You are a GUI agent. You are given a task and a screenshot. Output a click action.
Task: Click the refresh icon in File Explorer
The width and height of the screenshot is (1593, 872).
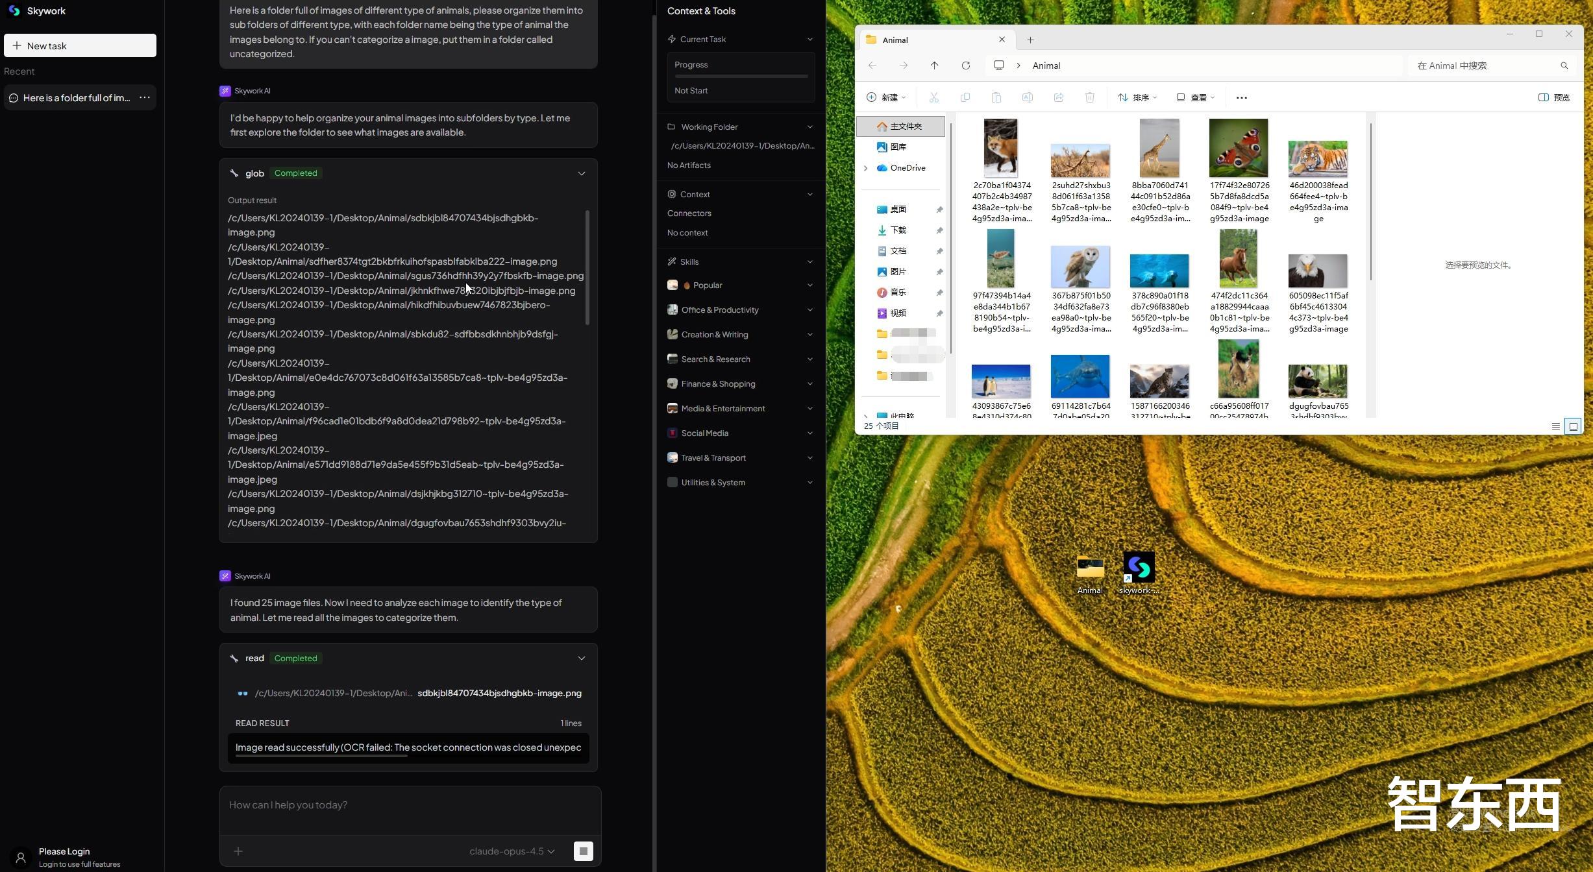965,66
